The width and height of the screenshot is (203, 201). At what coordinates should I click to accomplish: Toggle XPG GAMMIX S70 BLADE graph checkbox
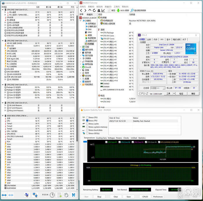159,142
